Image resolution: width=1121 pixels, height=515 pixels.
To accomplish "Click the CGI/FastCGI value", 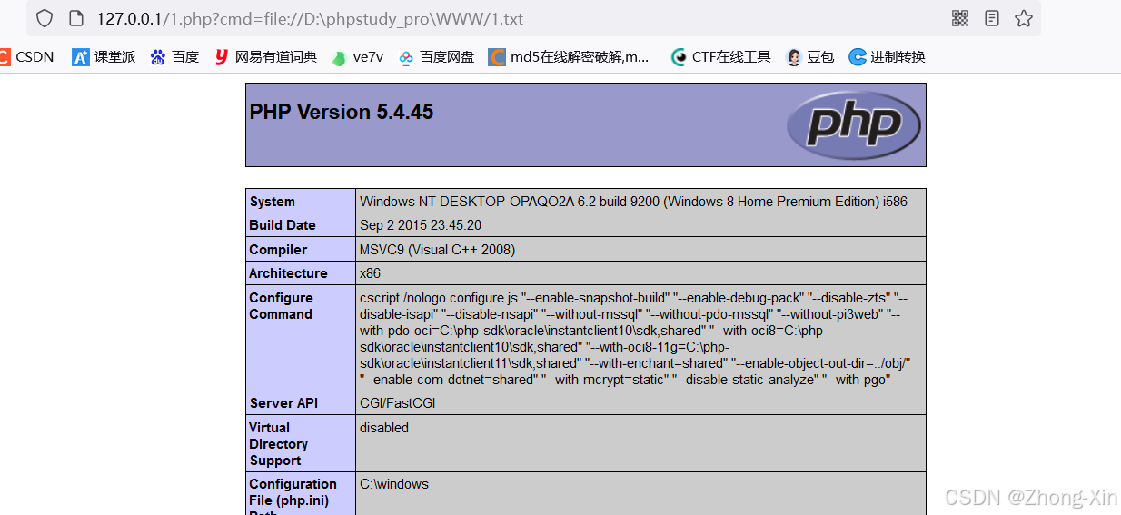I will click(x=397, y=403).
